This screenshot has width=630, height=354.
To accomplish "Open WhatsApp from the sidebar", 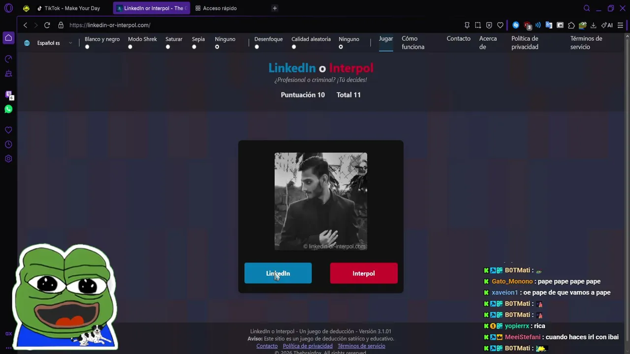I will 8,109.
